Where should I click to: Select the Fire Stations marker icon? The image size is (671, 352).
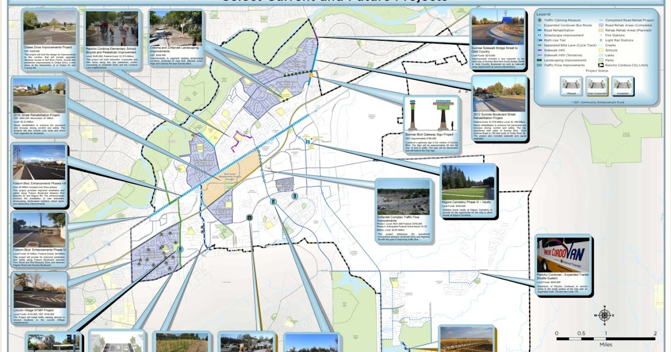601,35
